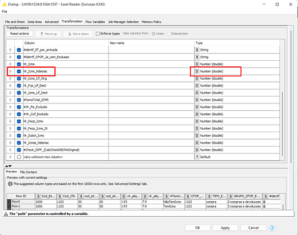This screenshot has width=298, height=235.
Task: Click the Reset actions button
Action: click(19, 34)
